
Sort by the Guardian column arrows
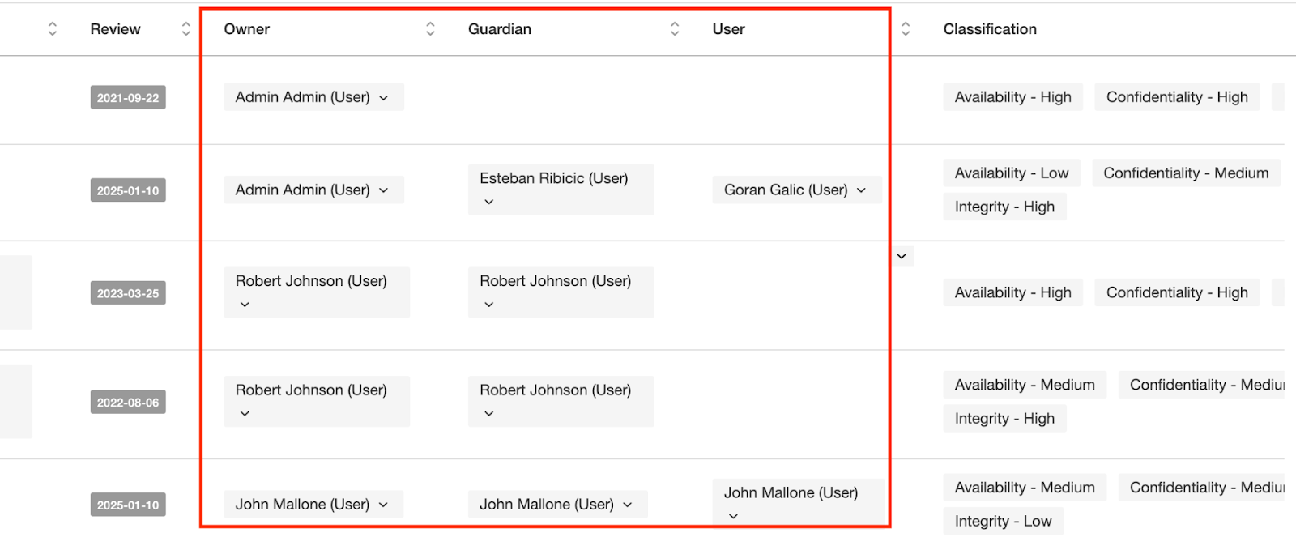[675, 29]
